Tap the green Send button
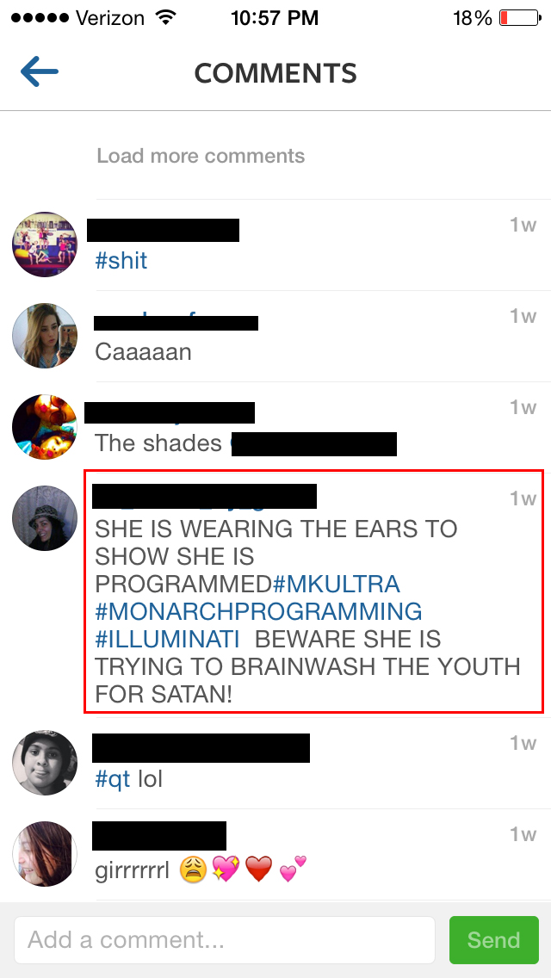This screenshot has height=978, width=551. pos(493,940)
